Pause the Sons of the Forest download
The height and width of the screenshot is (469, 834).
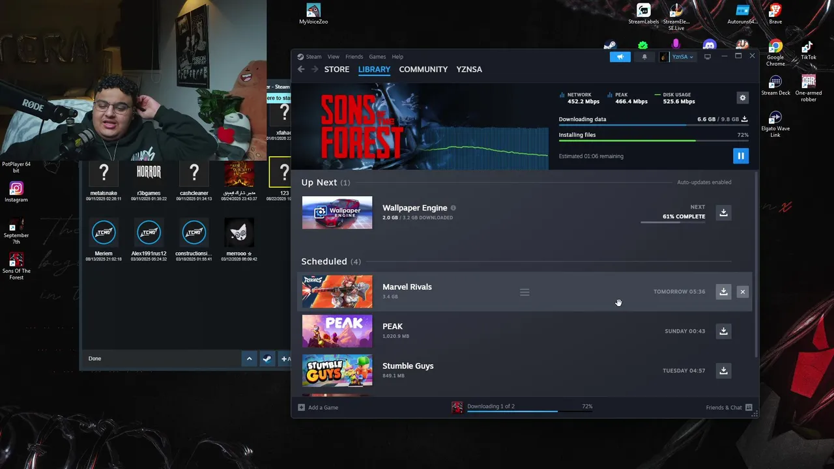click(x=740, y=156)
